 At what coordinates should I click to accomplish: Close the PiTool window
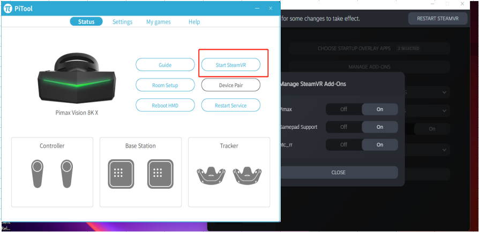click(271, 9)
